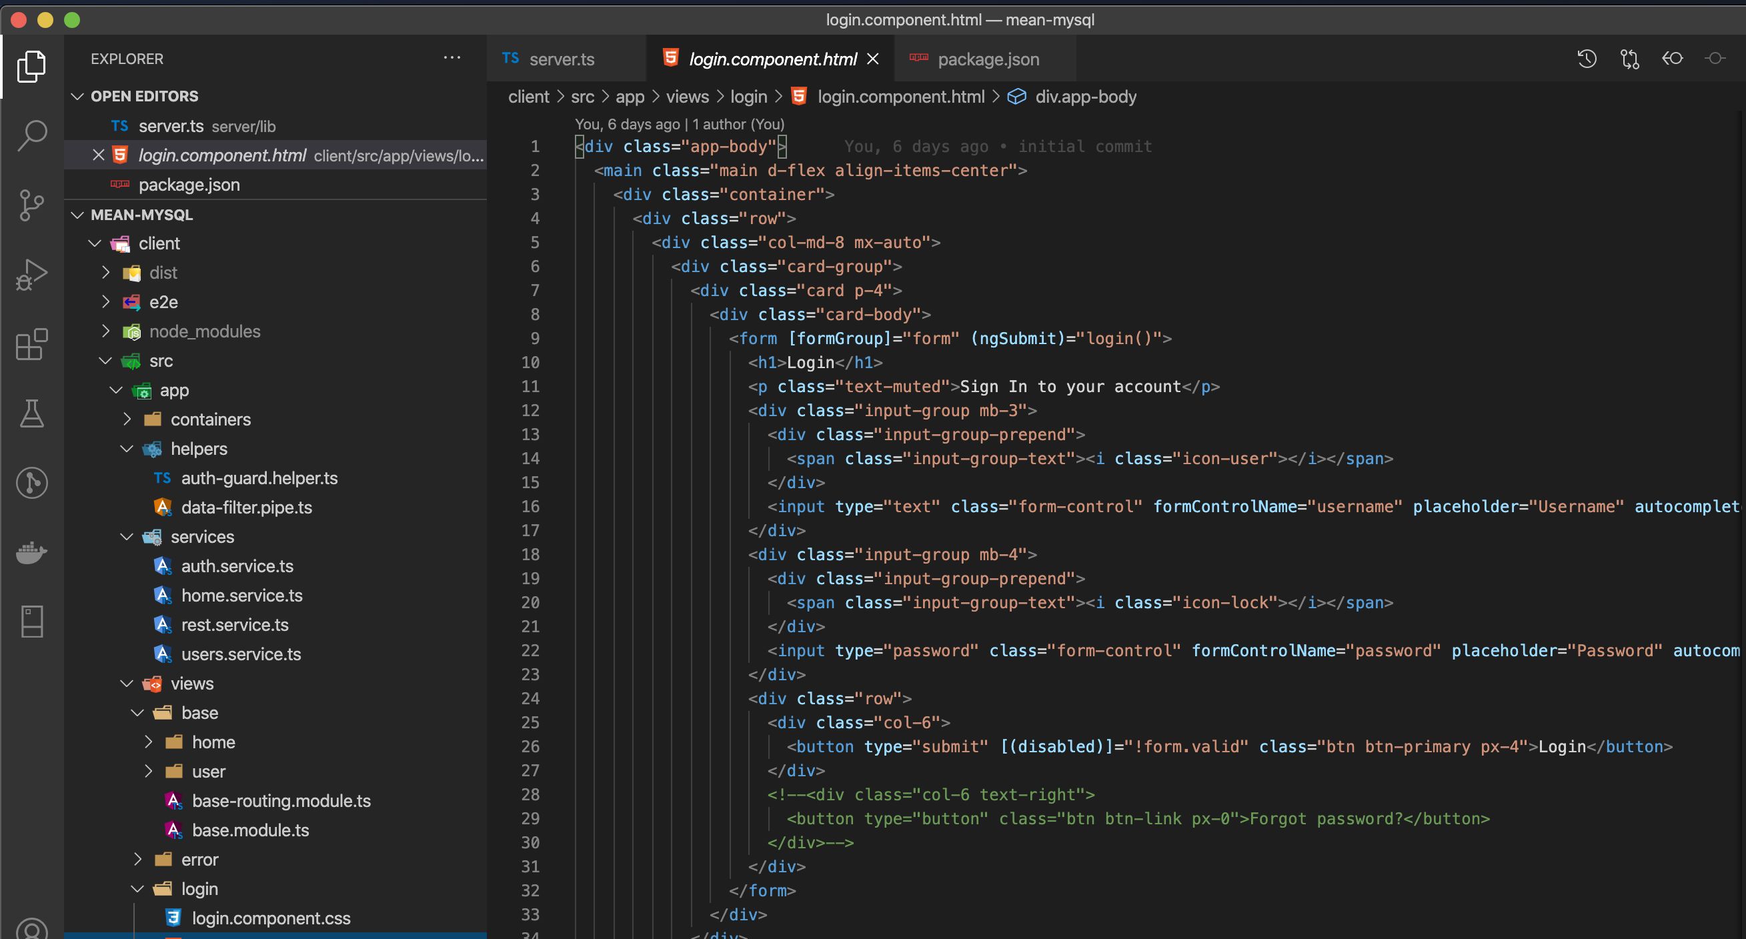Open Explorer more actions ellipsis

coord(452,58)
